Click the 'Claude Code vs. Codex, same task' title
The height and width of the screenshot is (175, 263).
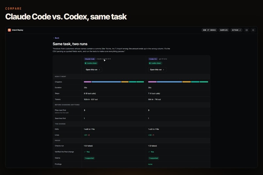coord(66,17)
